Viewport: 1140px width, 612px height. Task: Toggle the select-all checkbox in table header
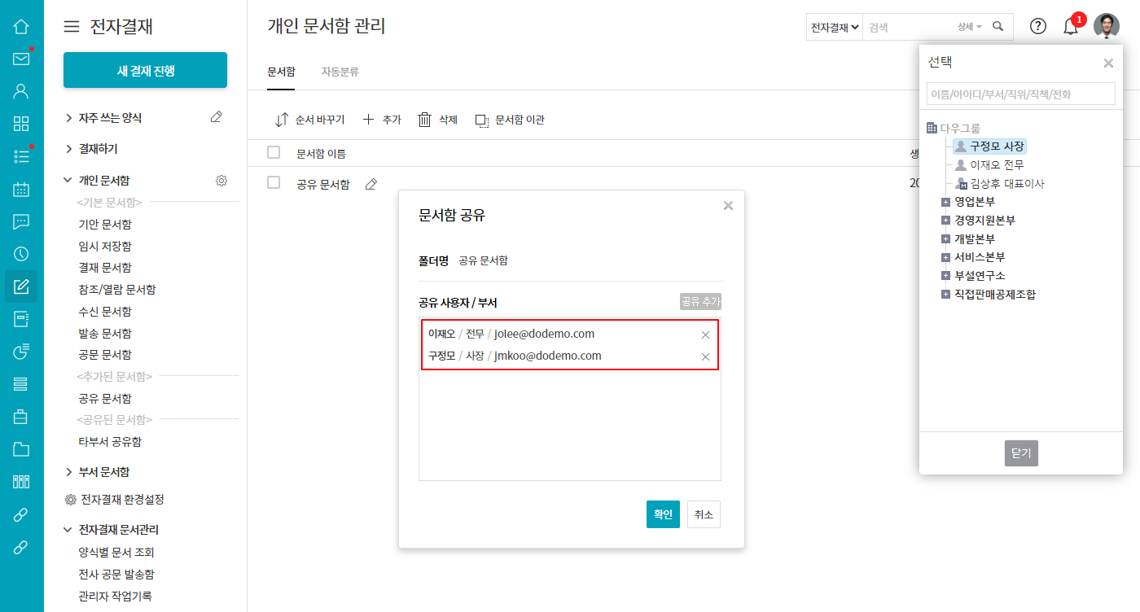[274, 152]
